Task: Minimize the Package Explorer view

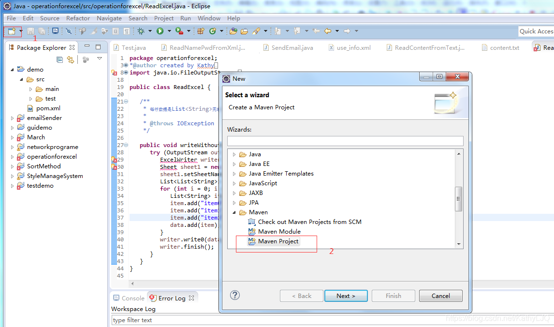Action: tap(87, 46)
